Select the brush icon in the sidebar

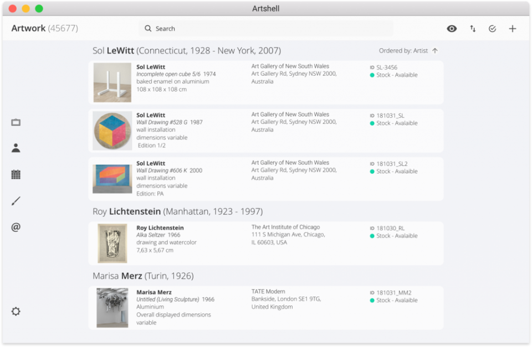[16, 200]
